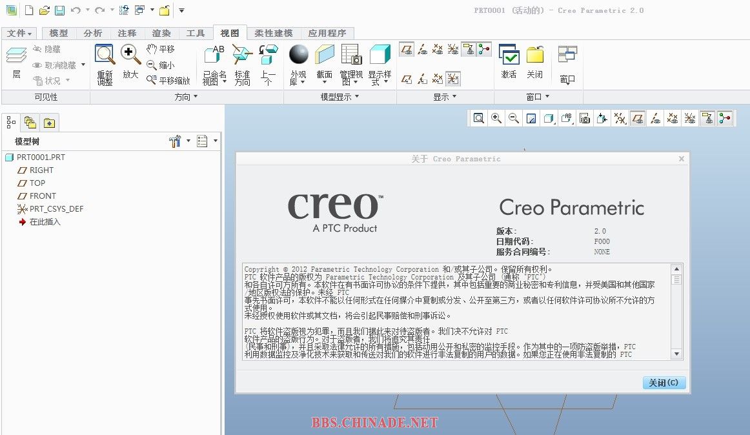Select the 缩小 (Zoom Out) ribbon tool

pos(160,65)
